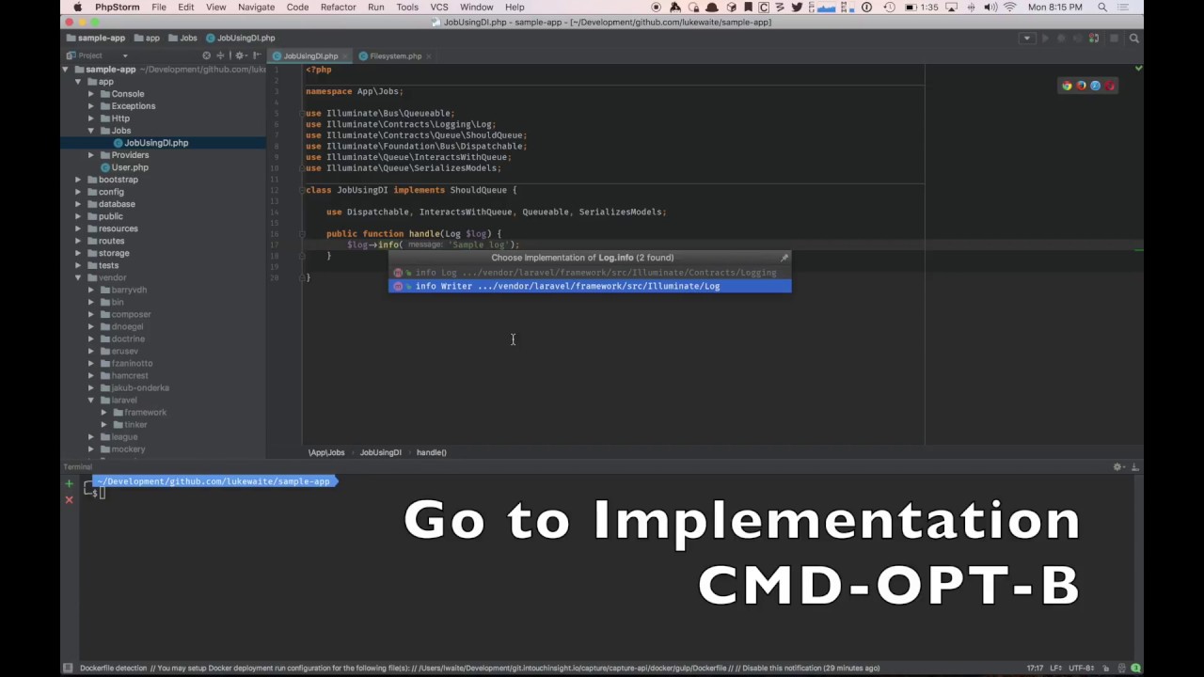Collapse the vendor folder

(79, 277)
